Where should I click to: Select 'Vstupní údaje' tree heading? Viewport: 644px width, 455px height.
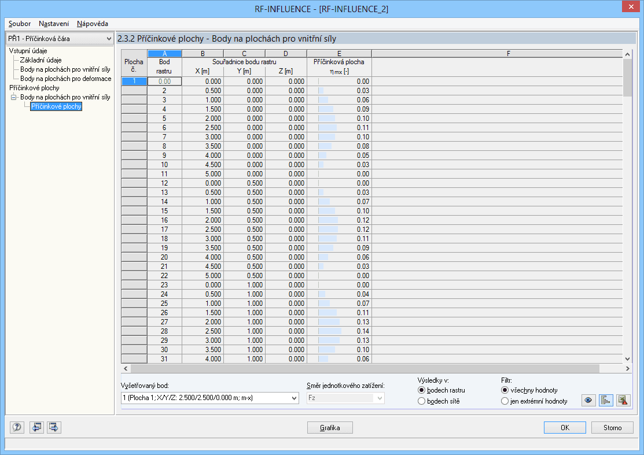coord(28,51)
